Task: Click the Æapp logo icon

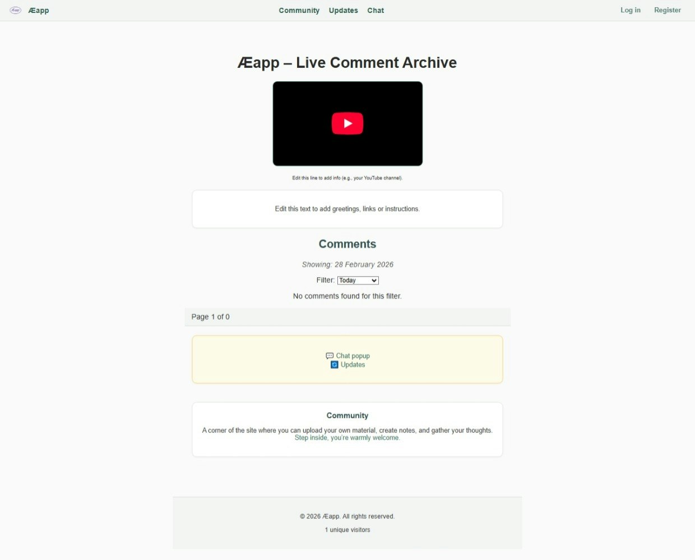Action: (x=15, y=10)
